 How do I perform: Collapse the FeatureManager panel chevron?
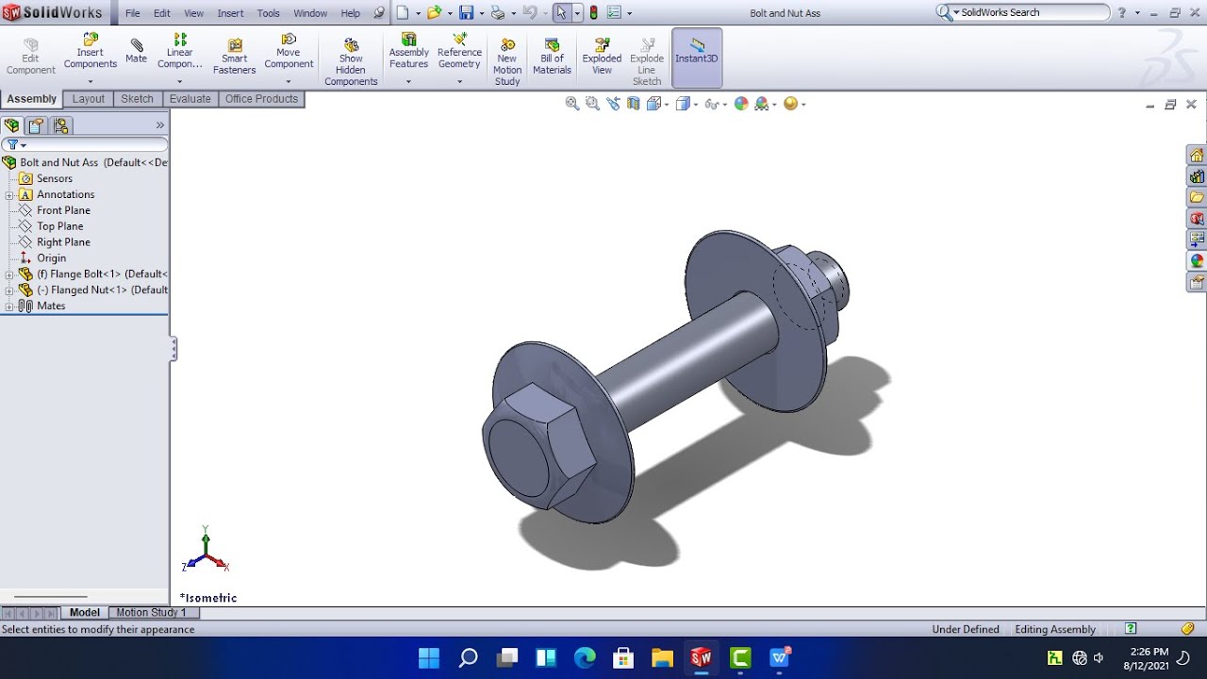(159, 125)
